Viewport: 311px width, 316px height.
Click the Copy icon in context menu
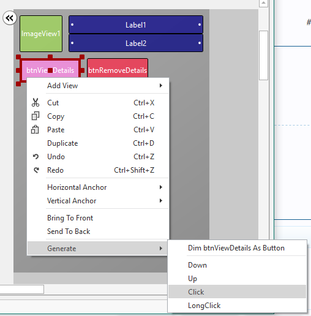tap(36, 116)
